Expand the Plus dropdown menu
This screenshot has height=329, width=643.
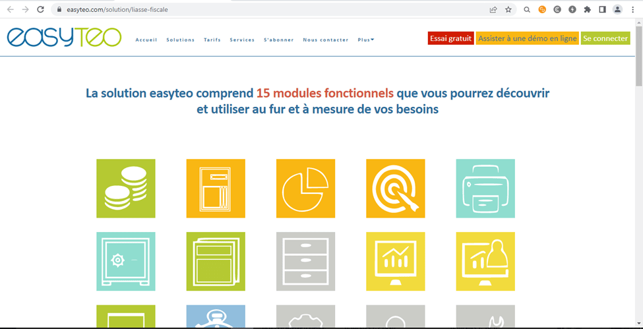coord(366,40)
